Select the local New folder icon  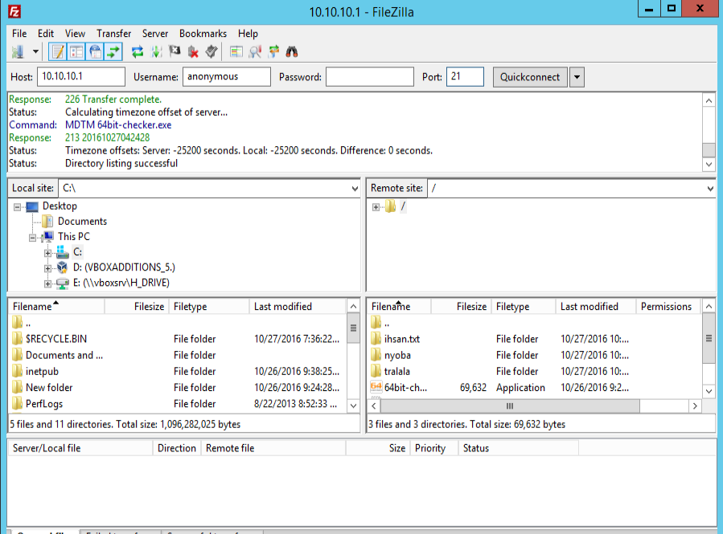tap(17, 388)
